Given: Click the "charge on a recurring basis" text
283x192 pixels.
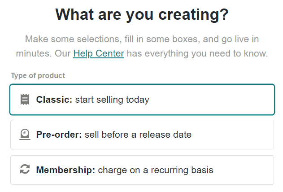Looking at the screenshot, I should coord(156,170).
